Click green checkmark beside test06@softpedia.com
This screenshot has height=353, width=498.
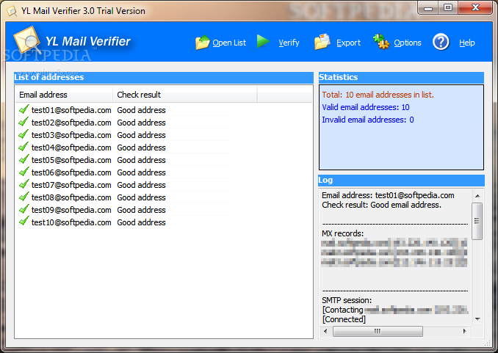tap(24, 172)
